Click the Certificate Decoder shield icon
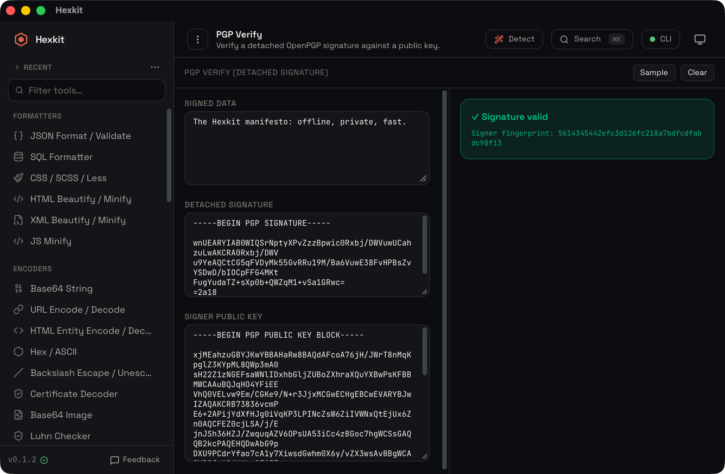Image resolution: width=725 pixels, height=474 pixels. point(18,394)
